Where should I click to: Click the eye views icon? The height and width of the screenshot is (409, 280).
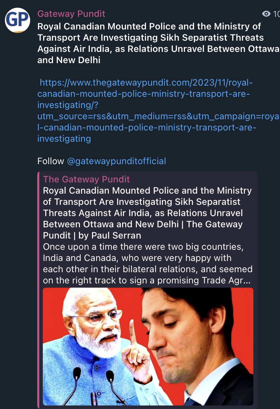[x=266, y=14]
